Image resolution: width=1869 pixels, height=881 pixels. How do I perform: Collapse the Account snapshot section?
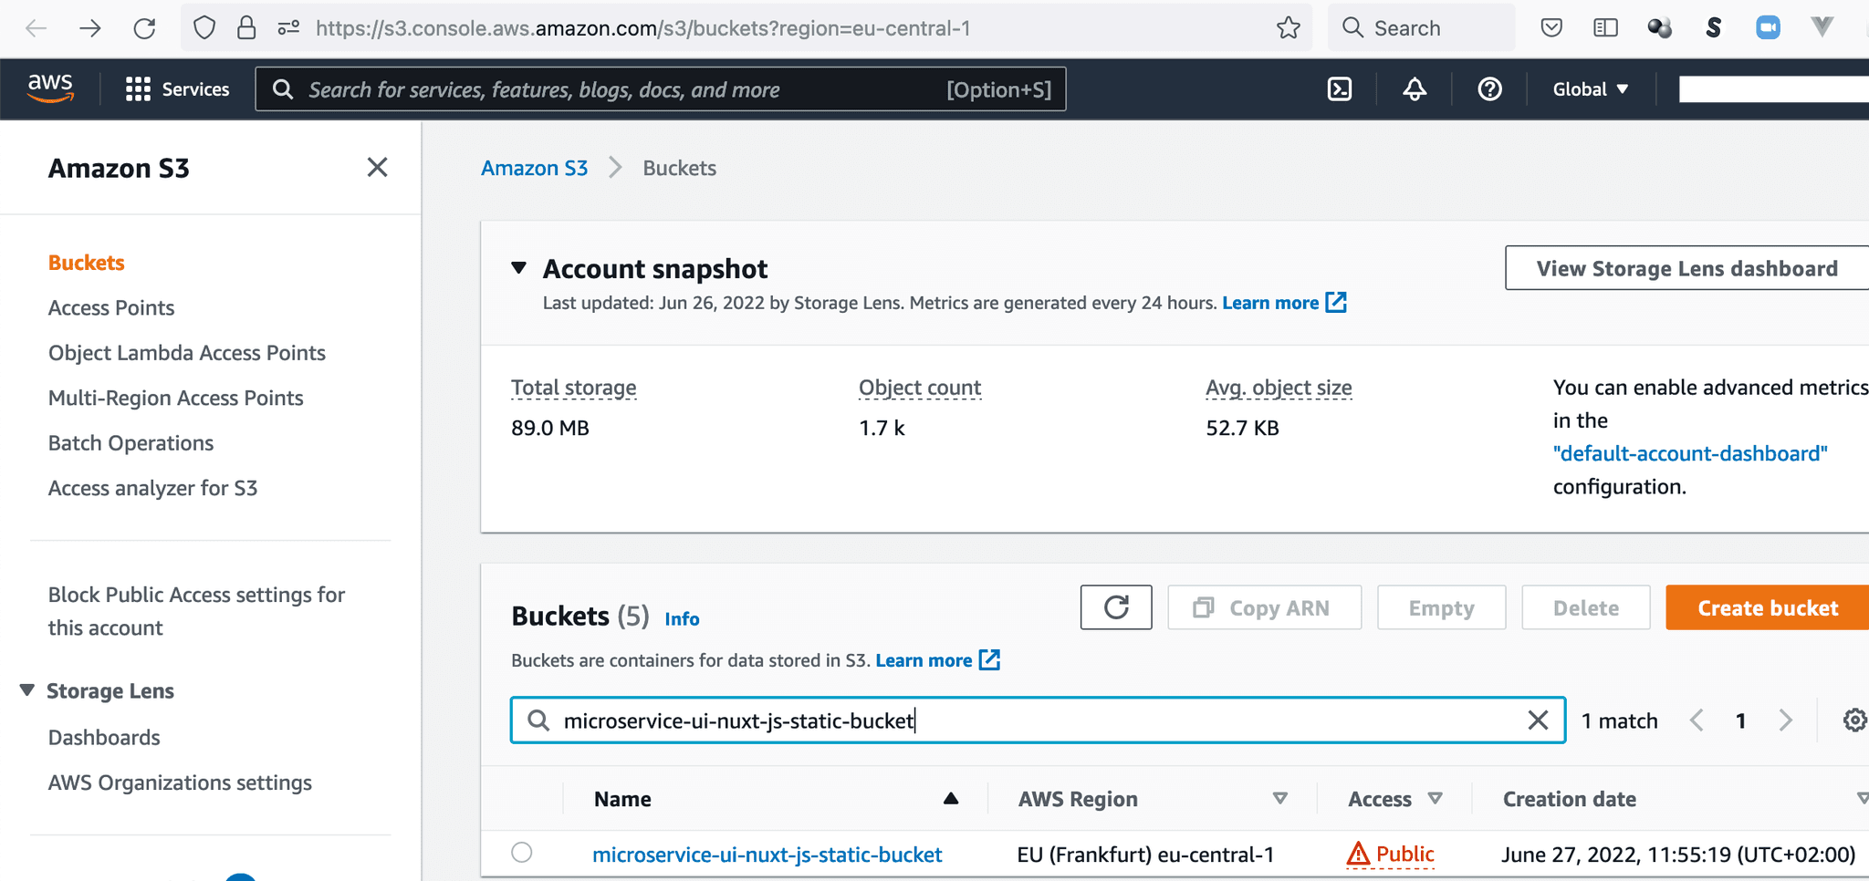click(519, 268)
